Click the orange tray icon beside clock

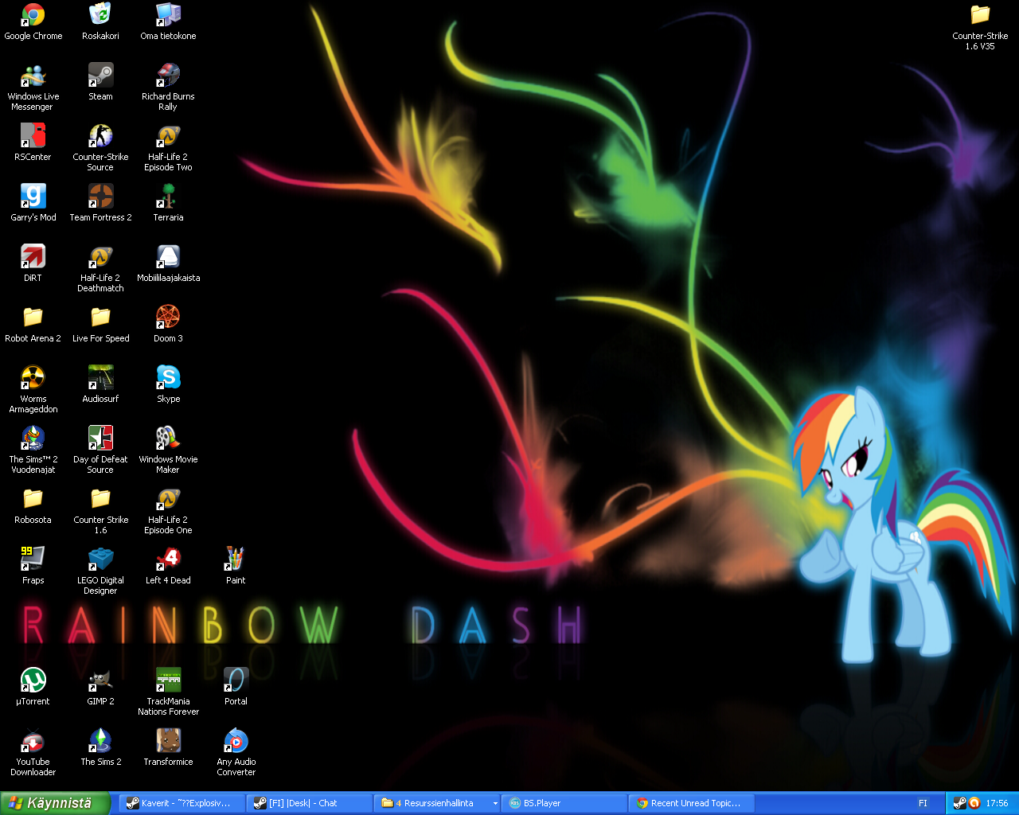pos(974,803)
